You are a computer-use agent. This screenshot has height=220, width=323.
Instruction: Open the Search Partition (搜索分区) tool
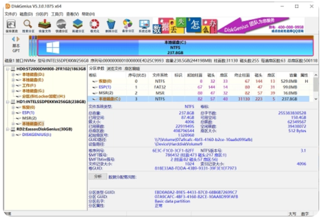pos(28,26)
